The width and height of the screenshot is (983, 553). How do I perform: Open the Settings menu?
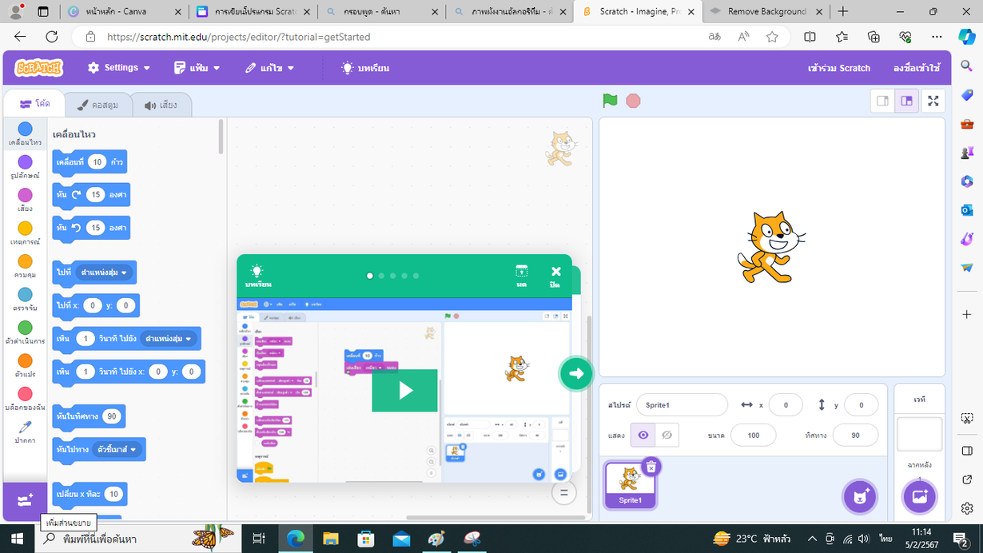coord(119,68)
